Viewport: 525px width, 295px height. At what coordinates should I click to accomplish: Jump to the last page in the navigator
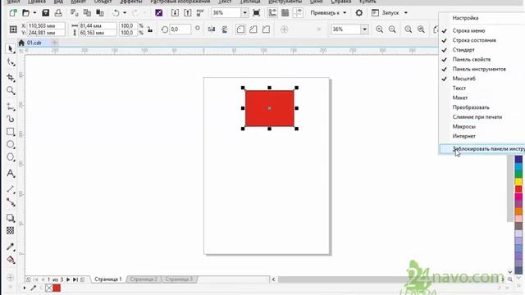click(x=75, y=279)
